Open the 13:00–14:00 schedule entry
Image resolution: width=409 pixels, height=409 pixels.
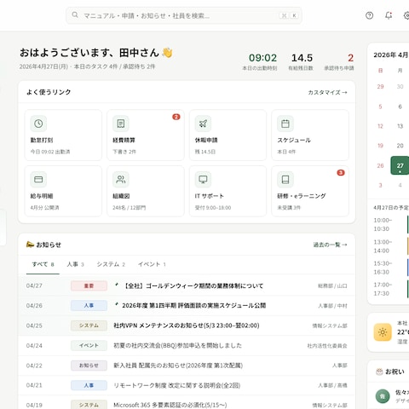click(391, 246)
